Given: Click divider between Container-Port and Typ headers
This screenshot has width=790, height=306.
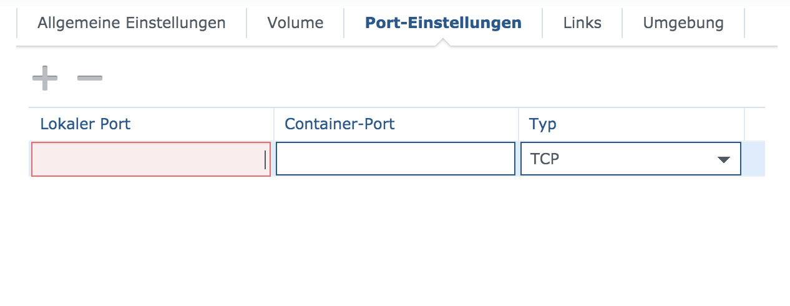Looking at the screenshot, I should point(519,124).
